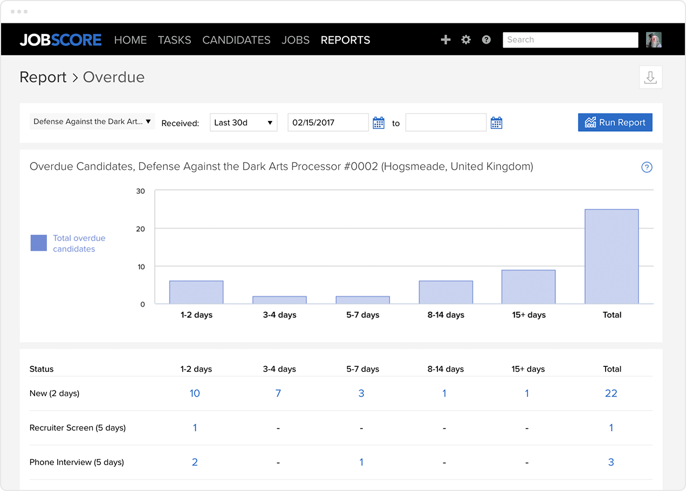The width and height of the screenshot is (686, 491).
Task: Click the Total overdue candidates legend swatch
Action: 39,243
